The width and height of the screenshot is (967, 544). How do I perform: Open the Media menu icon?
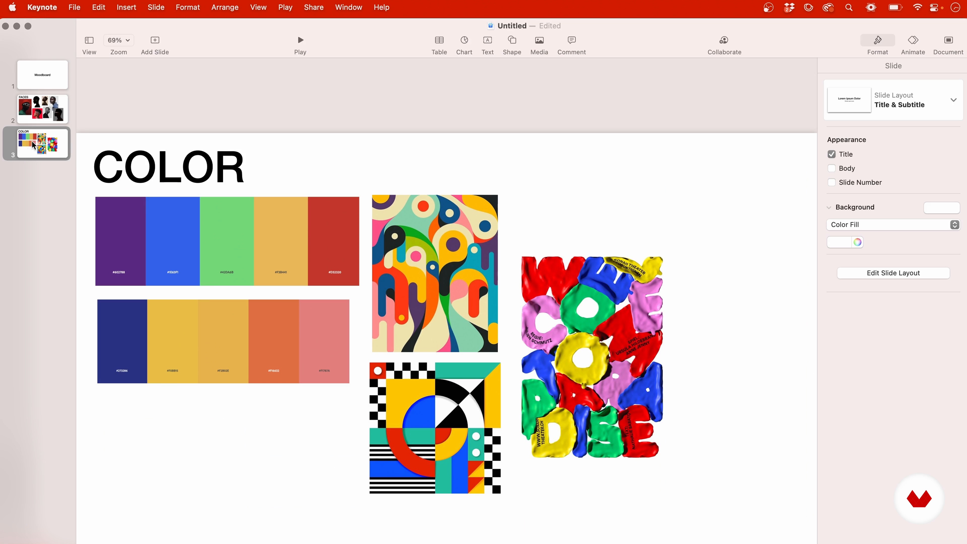coord(539,41)
